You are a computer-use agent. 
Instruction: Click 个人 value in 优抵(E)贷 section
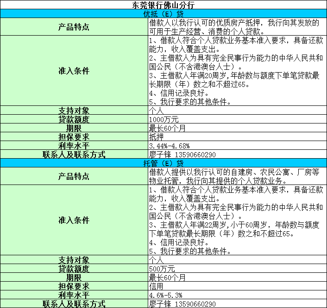237,110
